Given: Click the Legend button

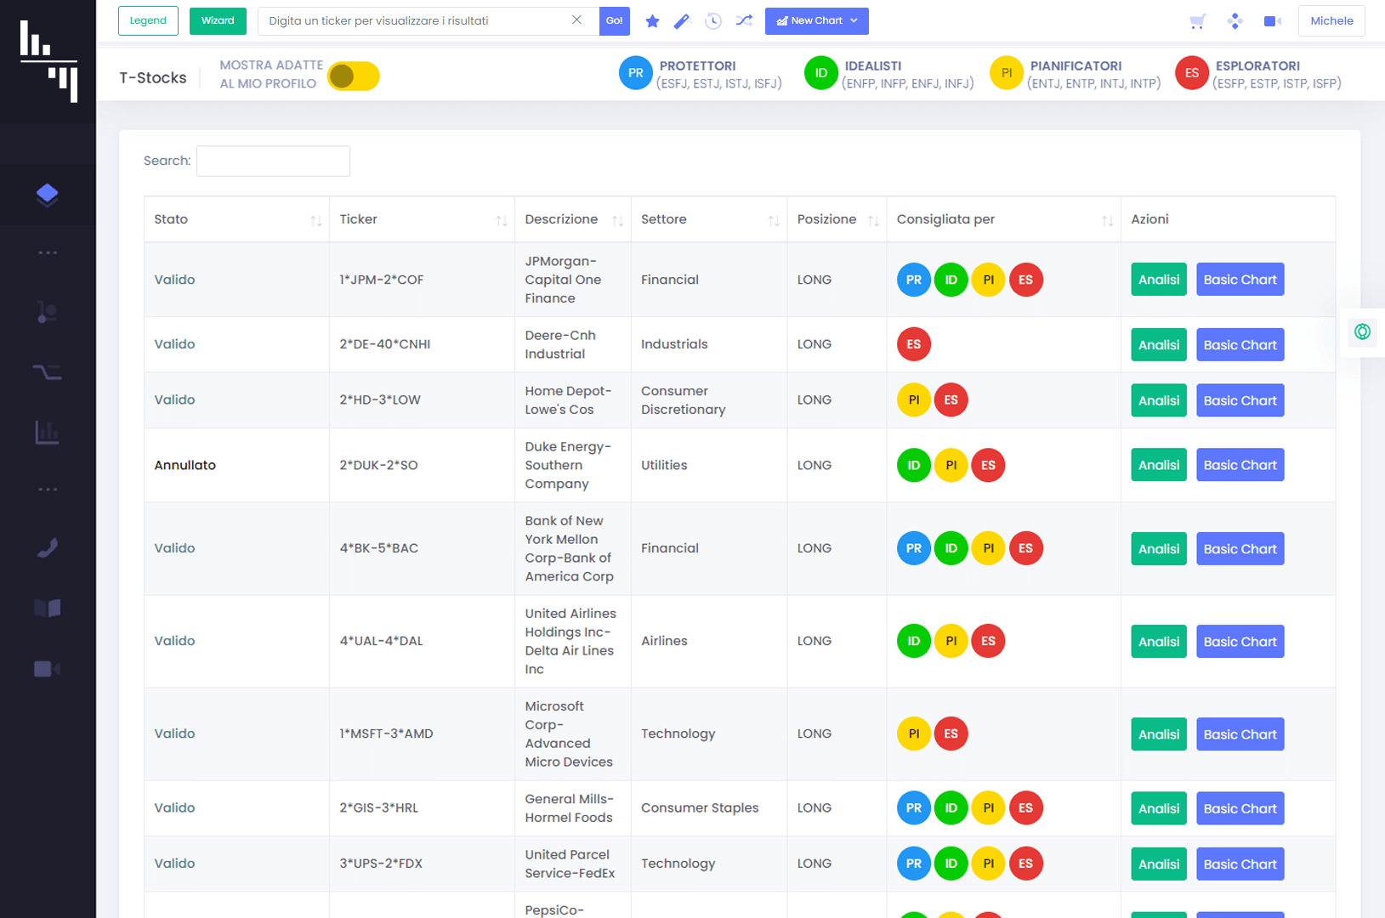Looking at the screenshot, I should pyautogui.click(x=148, y=21).
